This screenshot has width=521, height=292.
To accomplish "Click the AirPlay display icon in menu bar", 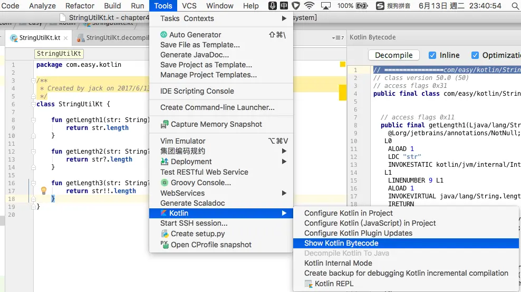I will 326,6.
